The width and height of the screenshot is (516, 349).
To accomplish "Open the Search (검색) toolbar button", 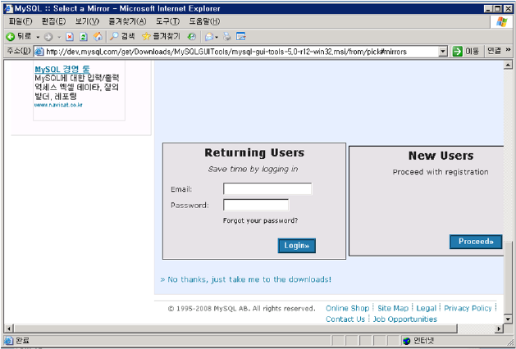I will 122,37.
